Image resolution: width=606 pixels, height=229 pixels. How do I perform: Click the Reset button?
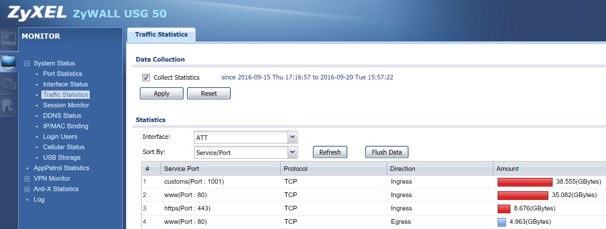click(x=209, y=94)
